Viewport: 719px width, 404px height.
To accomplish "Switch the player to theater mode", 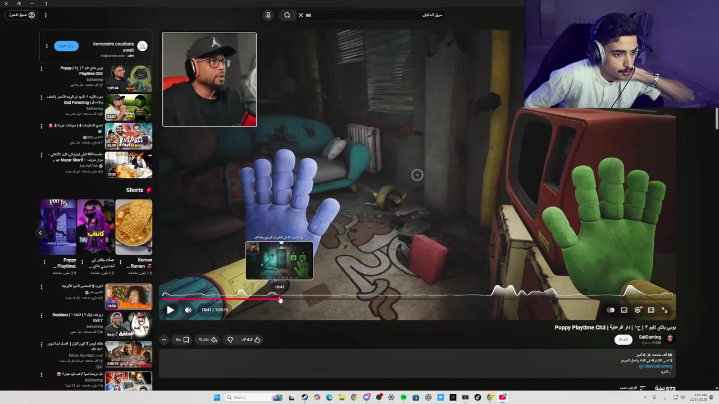I will point(651,310).
